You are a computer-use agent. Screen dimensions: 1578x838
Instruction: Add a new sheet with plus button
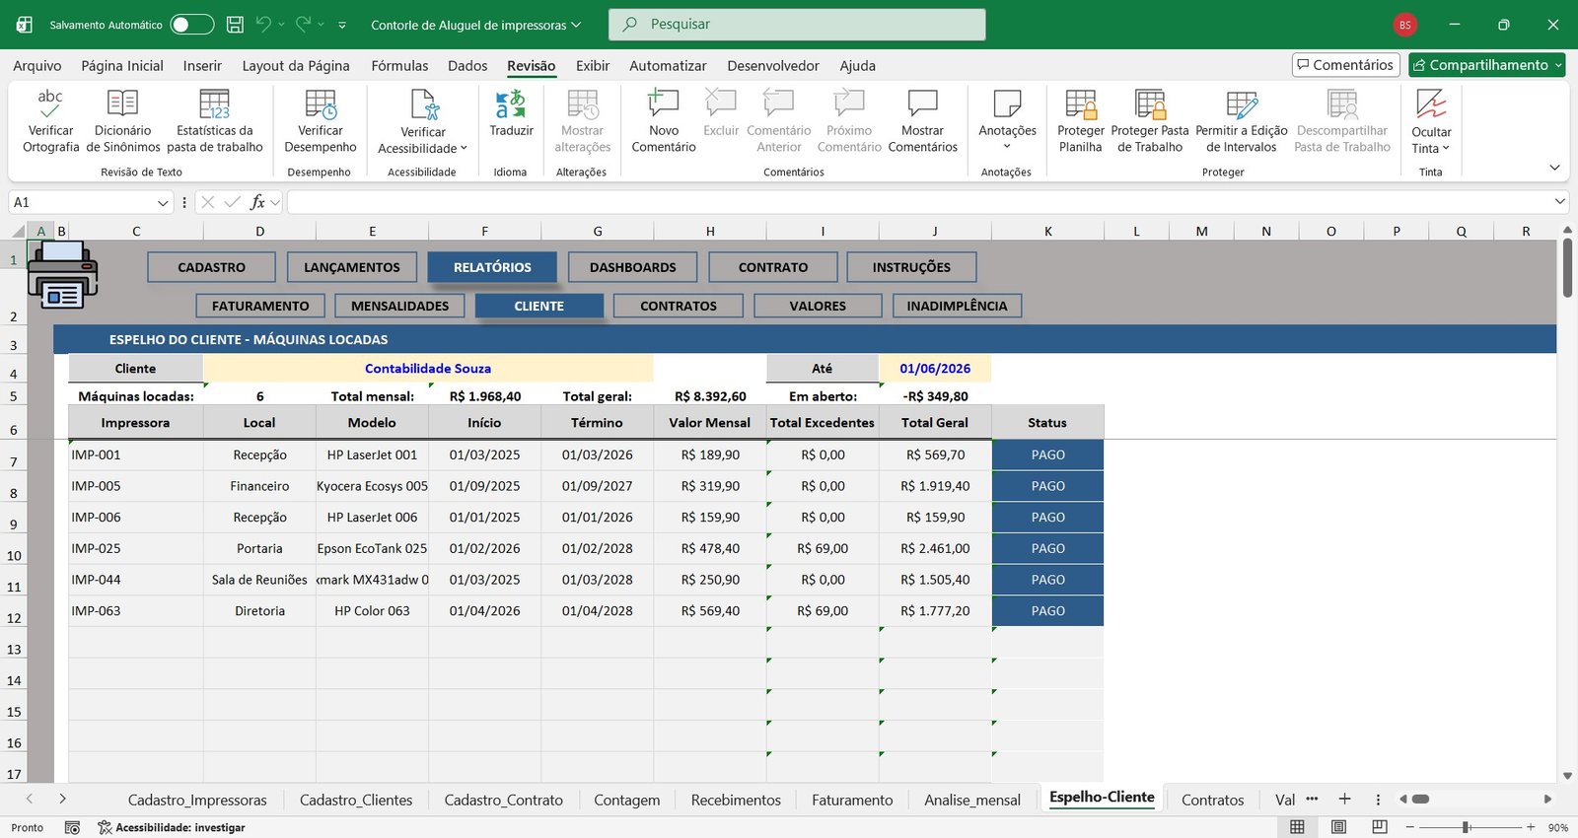click(1344, 799)
